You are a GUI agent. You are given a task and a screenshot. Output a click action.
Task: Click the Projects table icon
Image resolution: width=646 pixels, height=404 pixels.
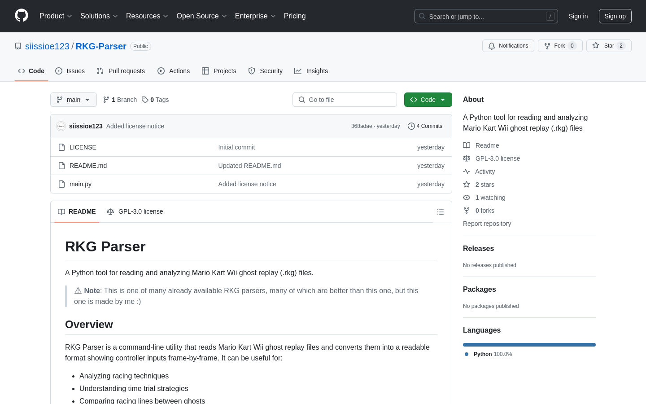(x=205, y=71)
